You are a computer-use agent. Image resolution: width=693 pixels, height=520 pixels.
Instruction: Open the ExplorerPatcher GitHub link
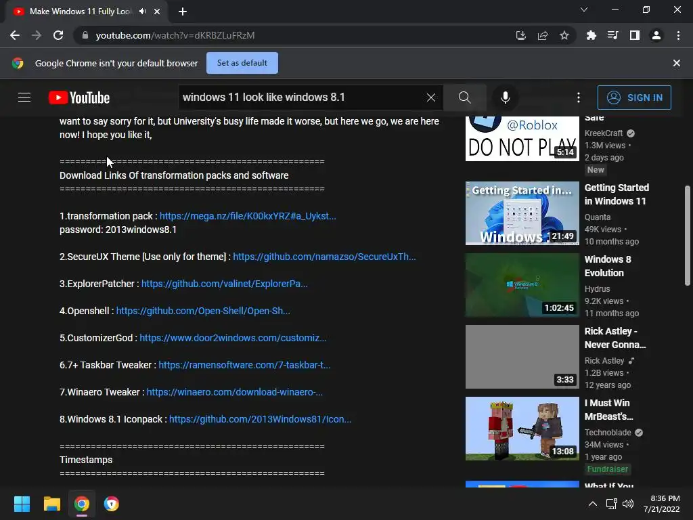pos(225,284)
